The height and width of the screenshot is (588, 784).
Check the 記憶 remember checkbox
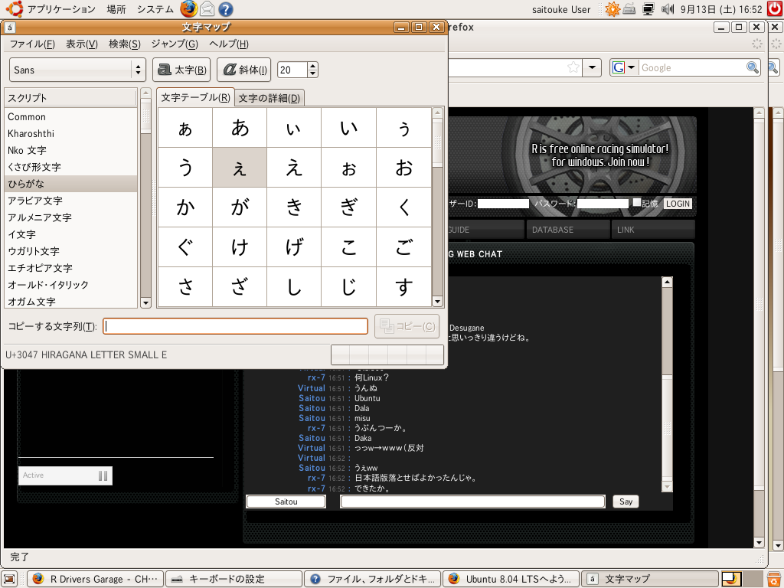pyautogui.click(x=637, y=203)
